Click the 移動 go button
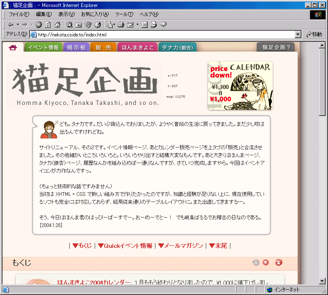328x295 pixels. 314,34
